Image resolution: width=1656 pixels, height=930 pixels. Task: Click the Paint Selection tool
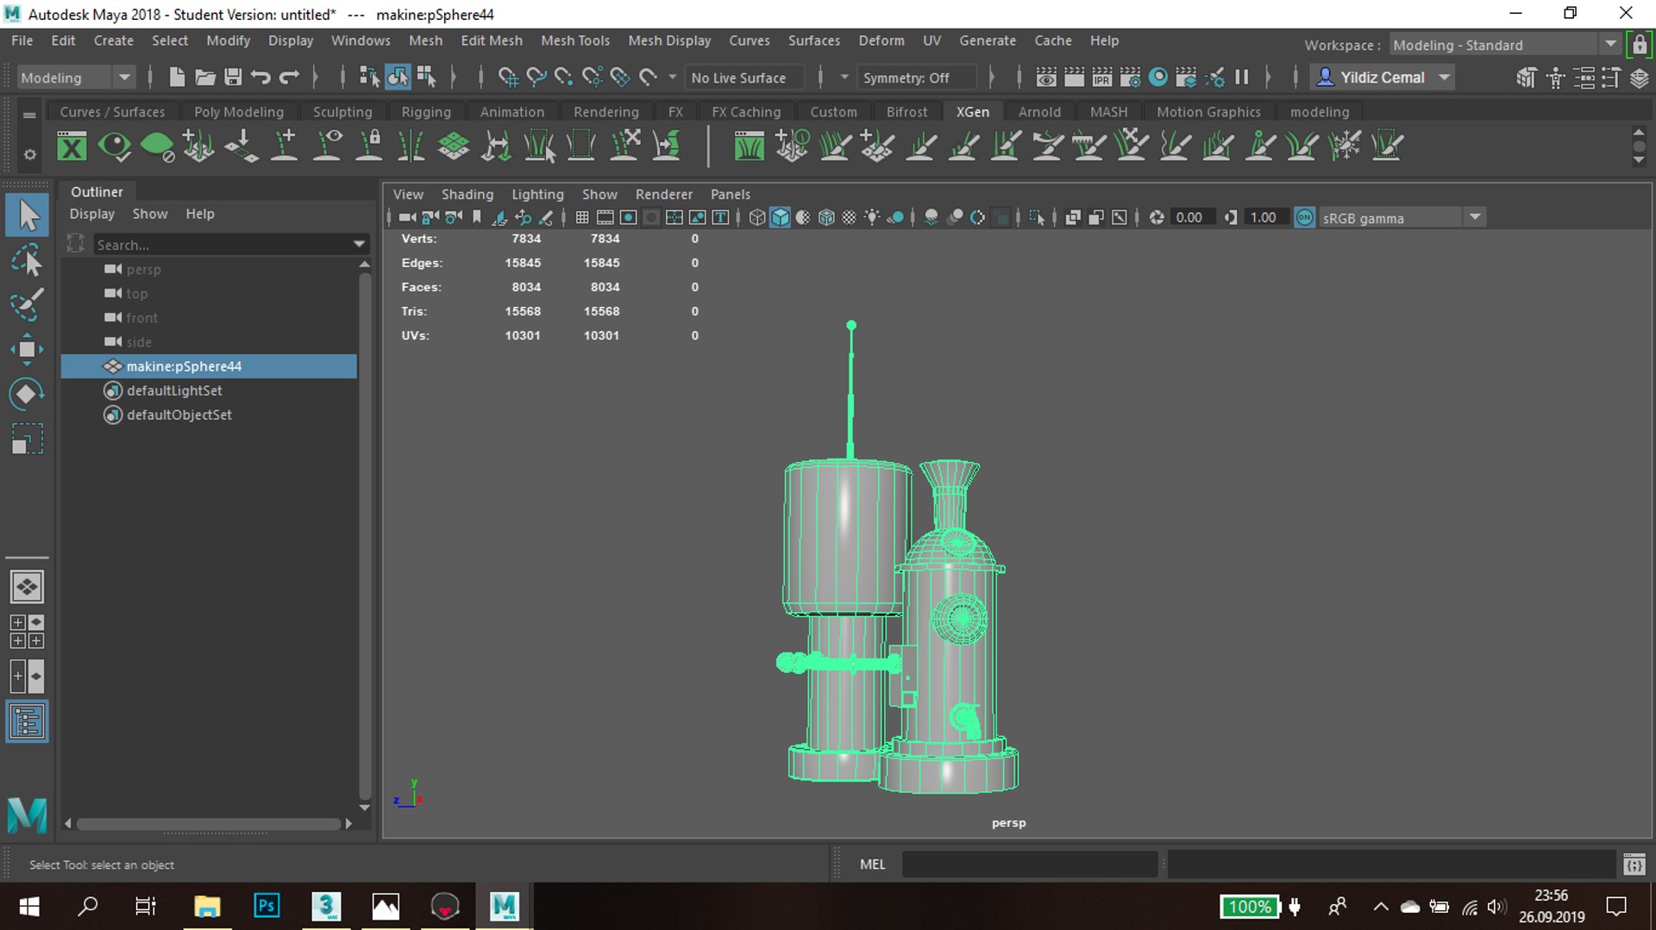click(x=27, y=304)
